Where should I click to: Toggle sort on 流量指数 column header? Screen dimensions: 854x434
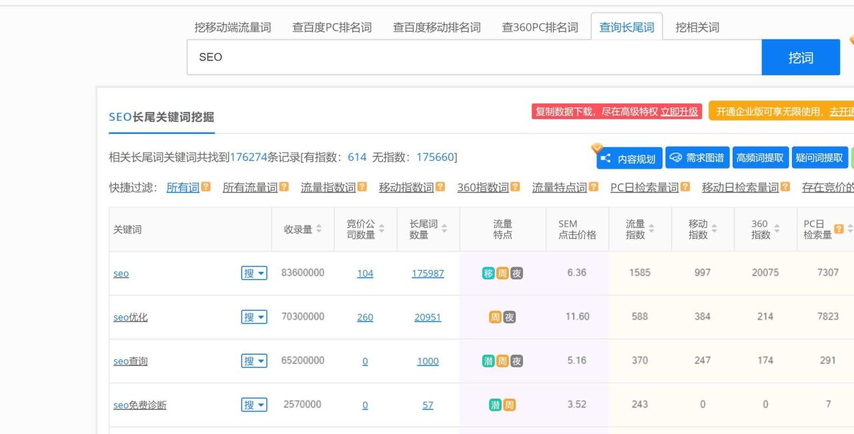[652, 228]
